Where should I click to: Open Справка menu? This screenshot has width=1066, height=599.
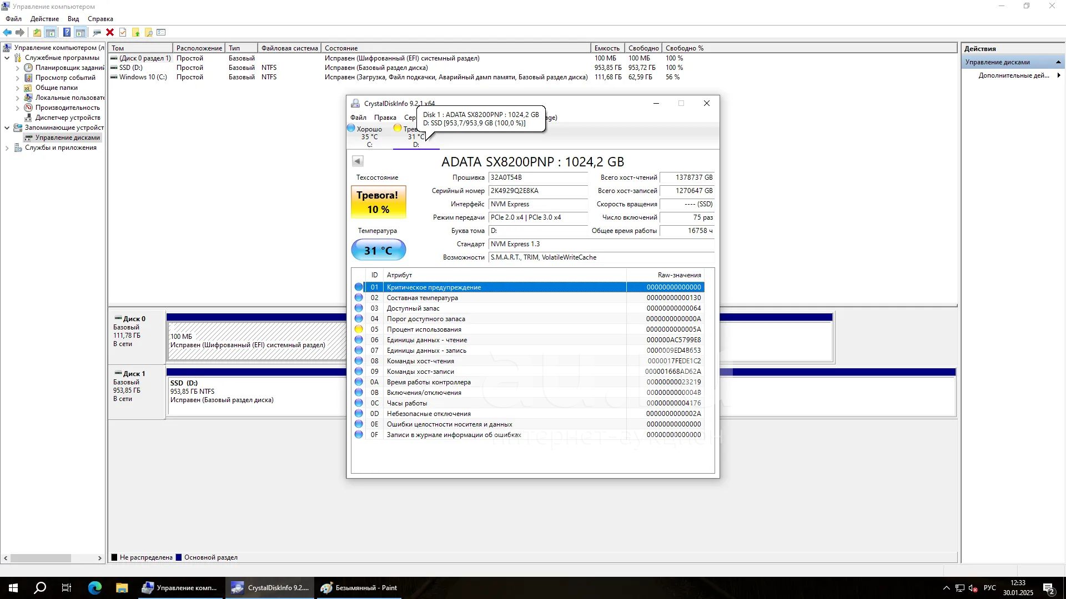tap(100, 19)
